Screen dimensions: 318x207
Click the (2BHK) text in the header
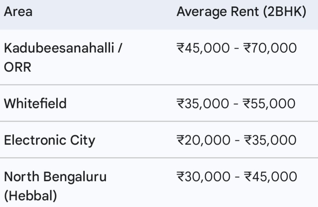pyautogui.click(x=284, y=12)
